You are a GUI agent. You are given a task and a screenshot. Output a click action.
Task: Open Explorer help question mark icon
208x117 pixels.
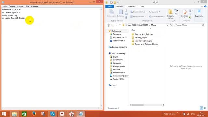click(205, 6)
